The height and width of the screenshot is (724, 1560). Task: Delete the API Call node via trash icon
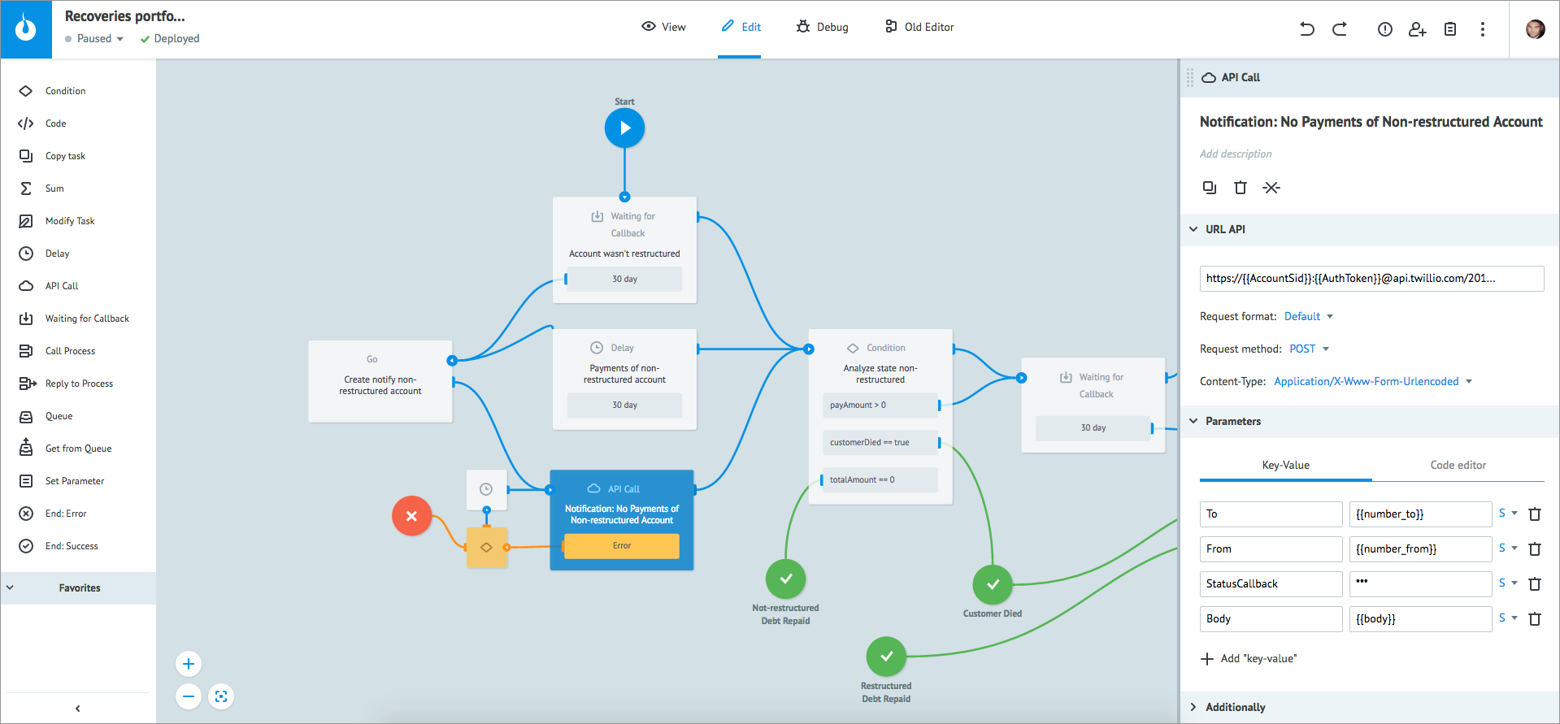pos(1241,188)
